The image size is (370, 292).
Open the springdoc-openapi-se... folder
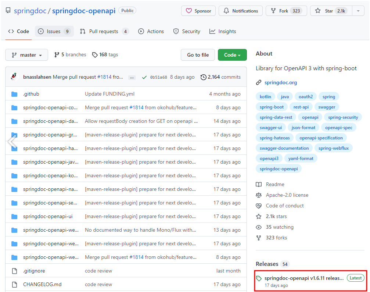[50, 203]
